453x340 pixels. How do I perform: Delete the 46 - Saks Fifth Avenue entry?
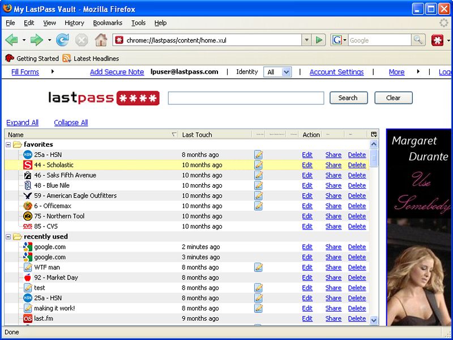[x=357, y=175]
